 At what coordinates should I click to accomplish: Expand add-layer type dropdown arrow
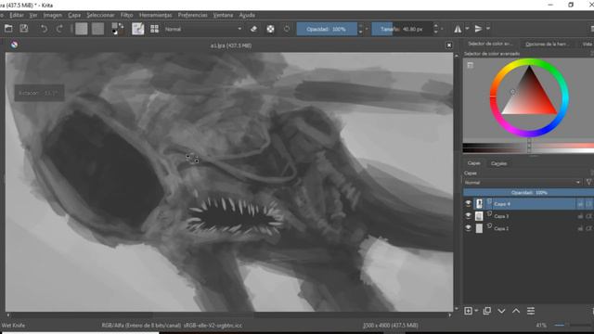(x=476, y=311)
